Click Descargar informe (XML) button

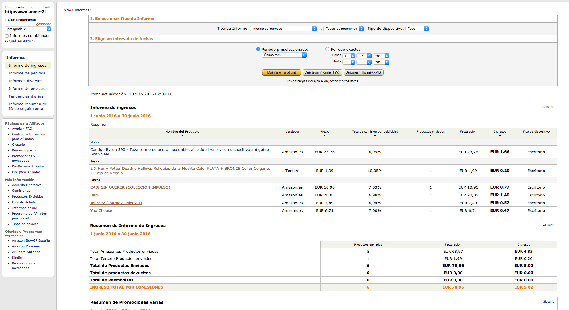363,72
